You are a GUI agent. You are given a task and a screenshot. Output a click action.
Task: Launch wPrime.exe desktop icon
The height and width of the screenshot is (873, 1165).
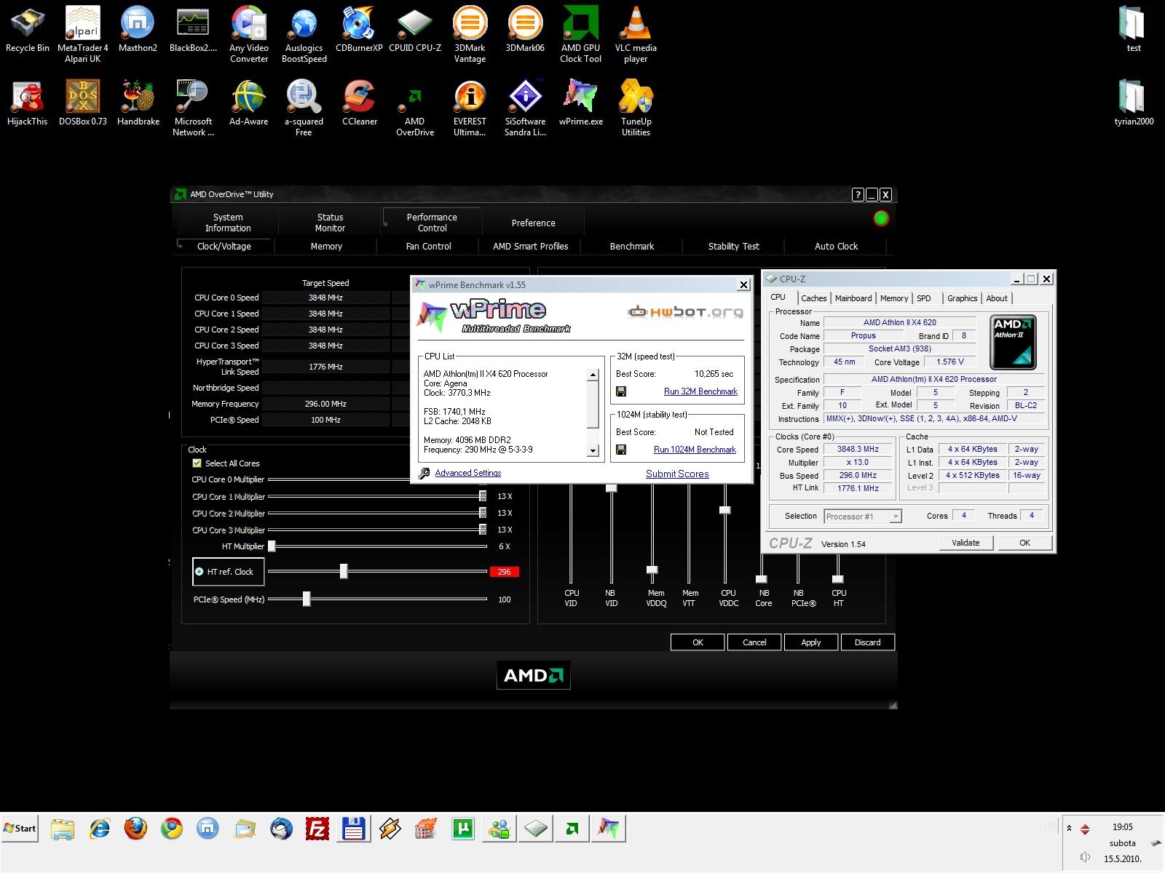[x=580, y=103]
